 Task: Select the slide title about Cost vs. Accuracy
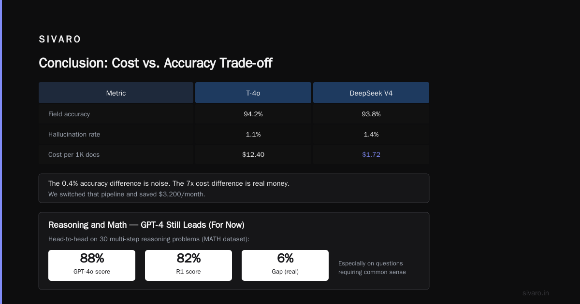(155, 63)
